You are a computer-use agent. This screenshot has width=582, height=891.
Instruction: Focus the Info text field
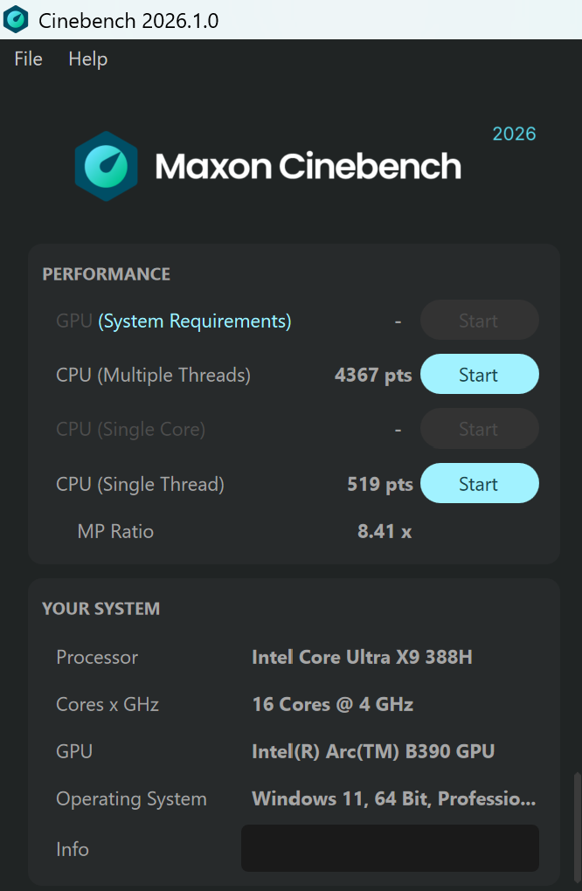390,848
